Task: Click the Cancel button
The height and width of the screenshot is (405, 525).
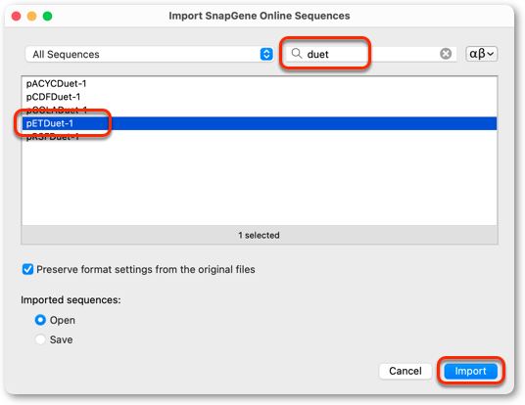Action: click(406, 371)
